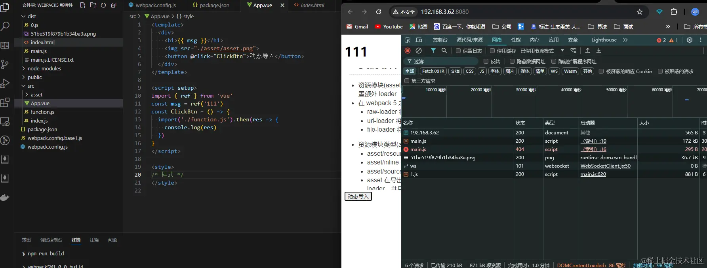Toggle the 停用缓存 checkbox

(492, 51)
